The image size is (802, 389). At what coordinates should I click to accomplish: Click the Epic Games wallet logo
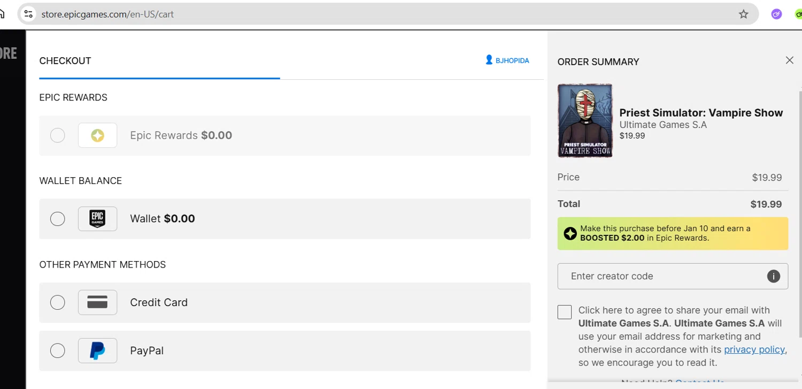(97, 219)
